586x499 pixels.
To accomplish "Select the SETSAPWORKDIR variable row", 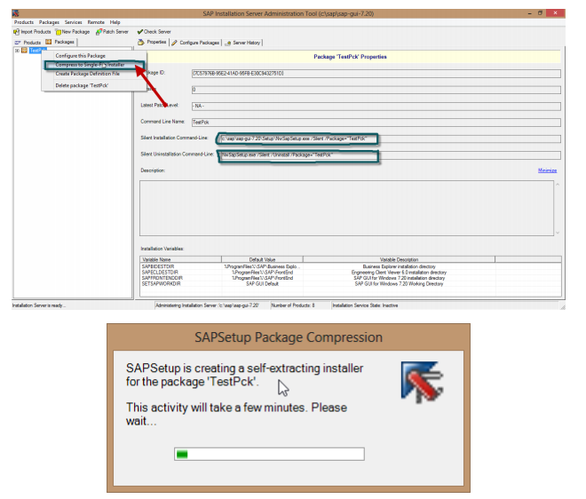I will [x=351, y=284].
